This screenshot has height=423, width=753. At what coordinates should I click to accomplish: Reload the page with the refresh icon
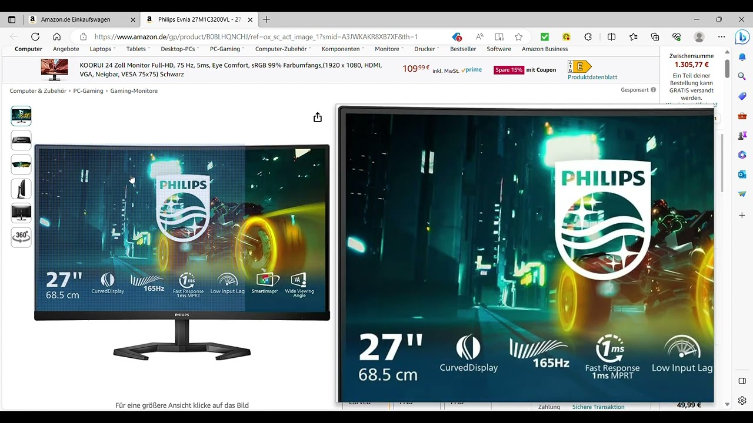(35, 36)
